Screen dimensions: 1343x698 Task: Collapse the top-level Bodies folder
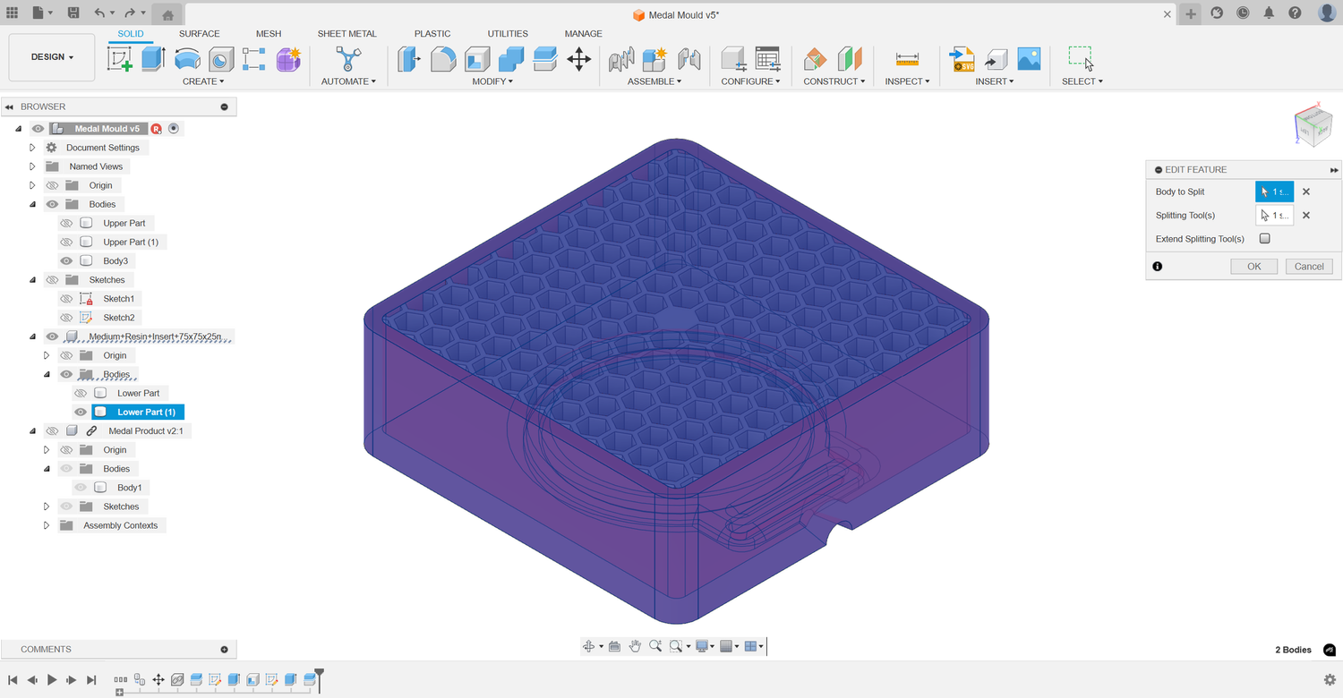[x=32, y=204]
